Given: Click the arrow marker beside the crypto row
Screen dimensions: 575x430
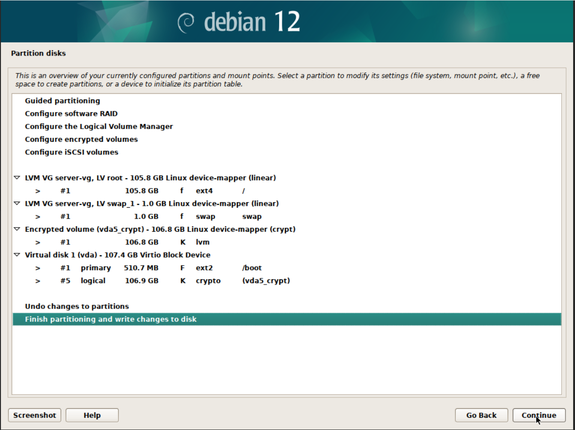Looking at the screenshot, I should (x=38, y=281).
